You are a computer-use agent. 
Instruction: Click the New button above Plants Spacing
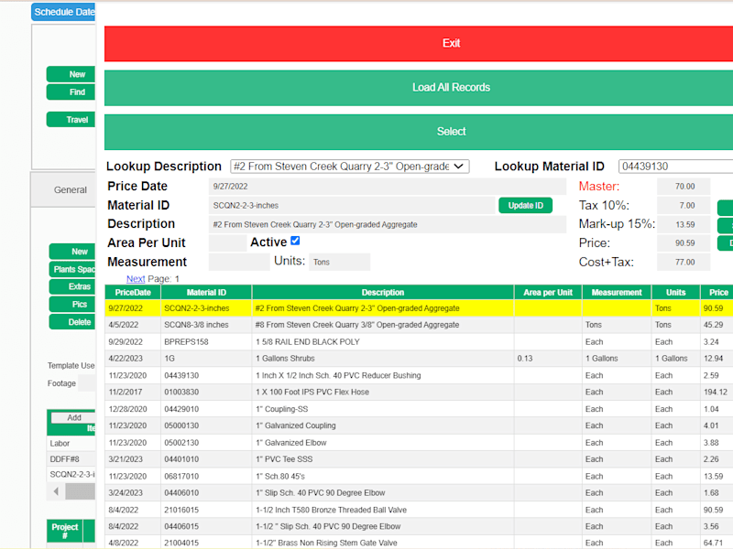[x=72, y=252]
